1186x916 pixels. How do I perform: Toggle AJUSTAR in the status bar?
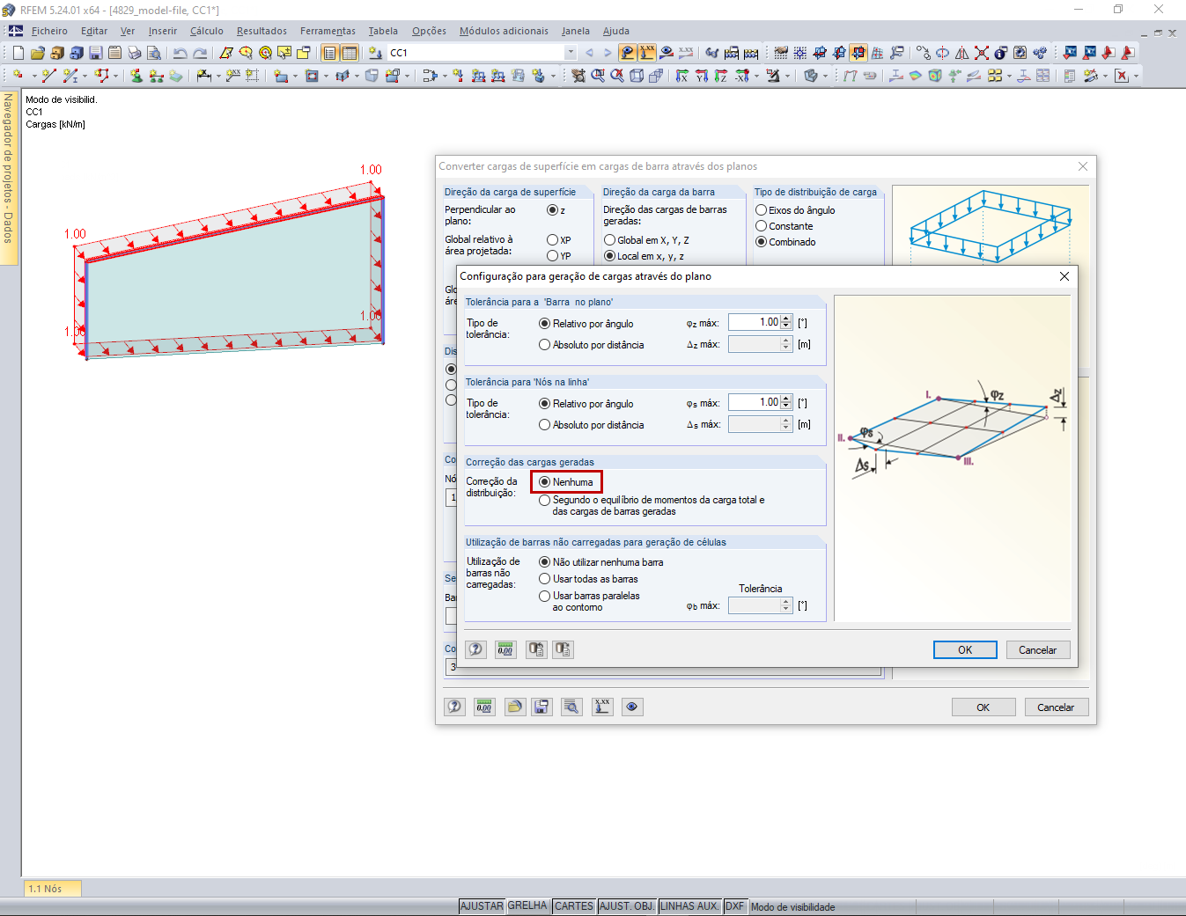pos(482,906)
